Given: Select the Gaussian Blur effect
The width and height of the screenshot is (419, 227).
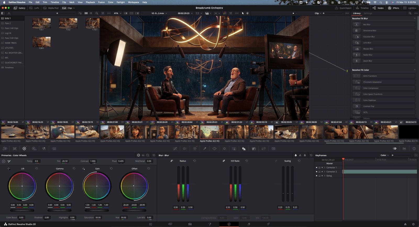Looking at the screenshot, I should [x=384, y=37].
